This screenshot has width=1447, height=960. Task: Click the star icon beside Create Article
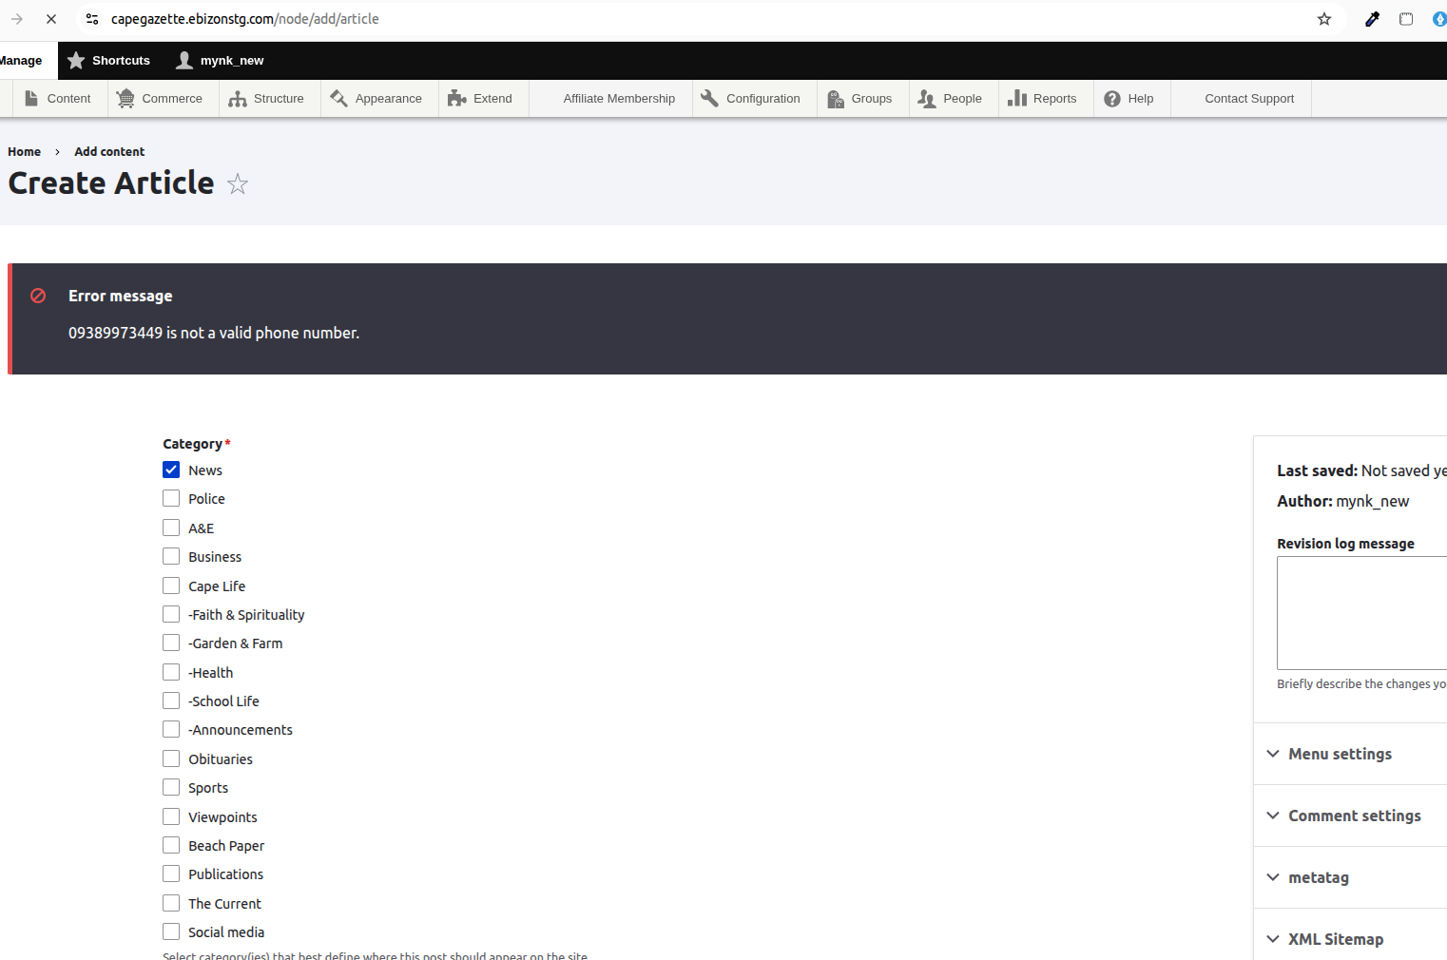click(x=238, y=184)
